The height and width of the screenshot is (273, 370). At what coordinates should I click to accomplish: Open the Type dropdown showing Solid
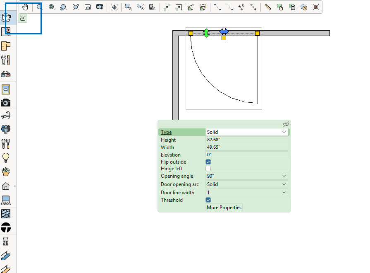coord(246,132)
